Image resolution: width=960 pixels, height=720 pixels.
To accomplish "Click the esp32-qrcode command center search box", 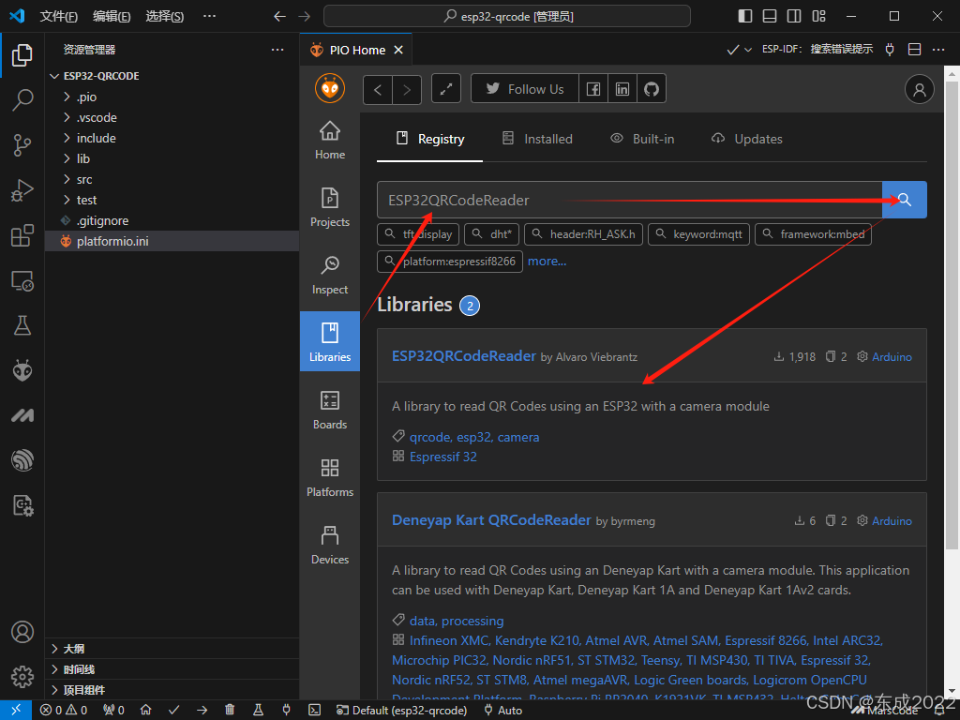I will pyautogui.click(x=507, y=16).
